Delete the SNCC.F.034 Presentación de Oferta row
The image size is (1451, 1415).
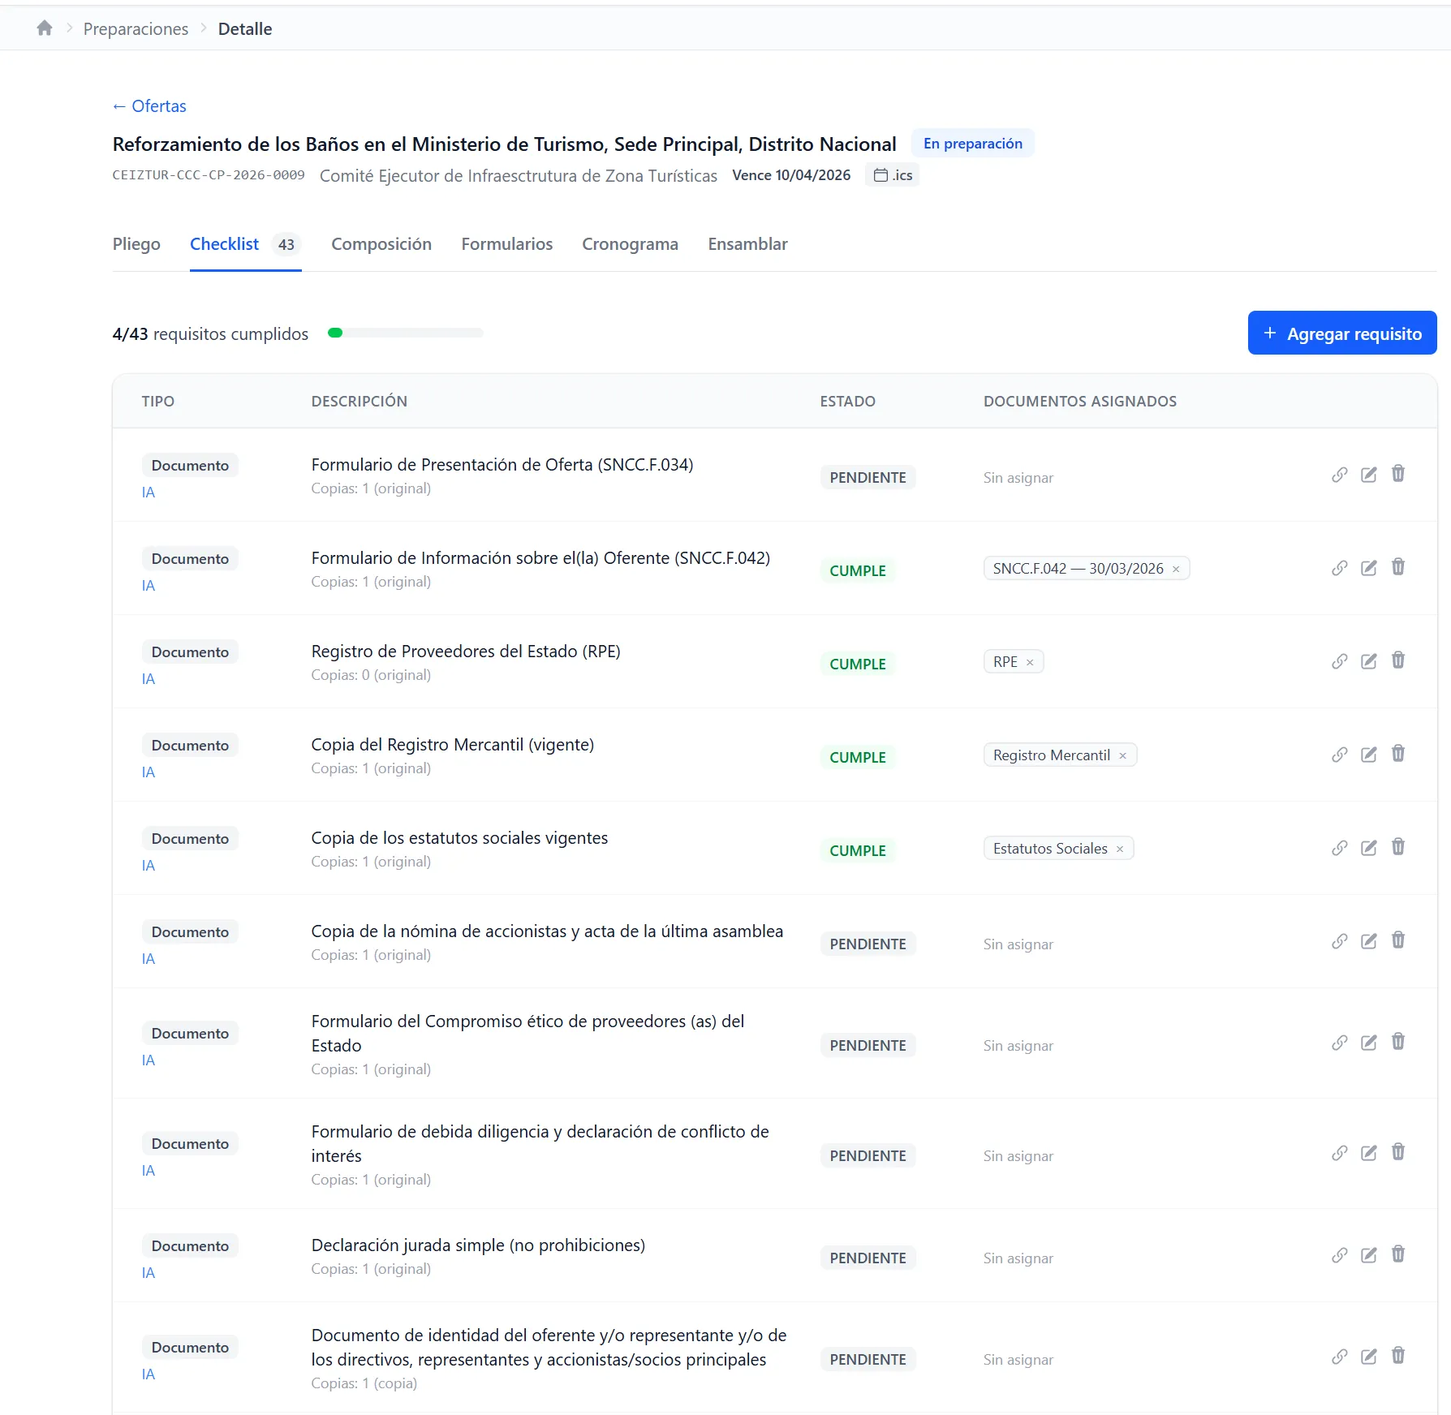tap(1398, 474)
